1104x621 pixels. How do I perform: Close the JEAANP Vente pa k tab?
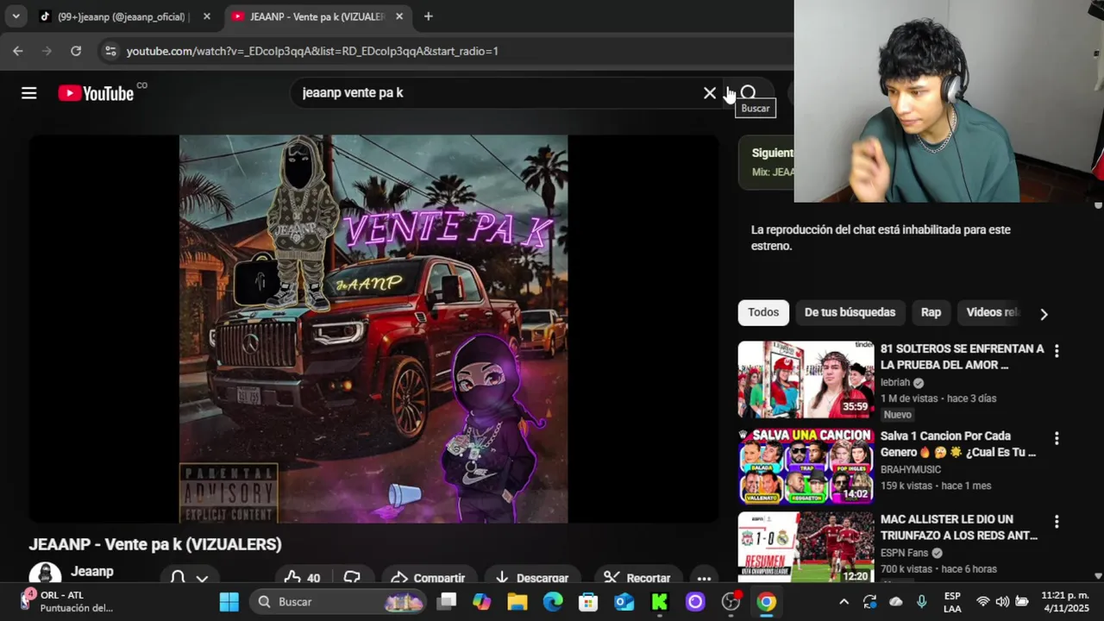398,16
